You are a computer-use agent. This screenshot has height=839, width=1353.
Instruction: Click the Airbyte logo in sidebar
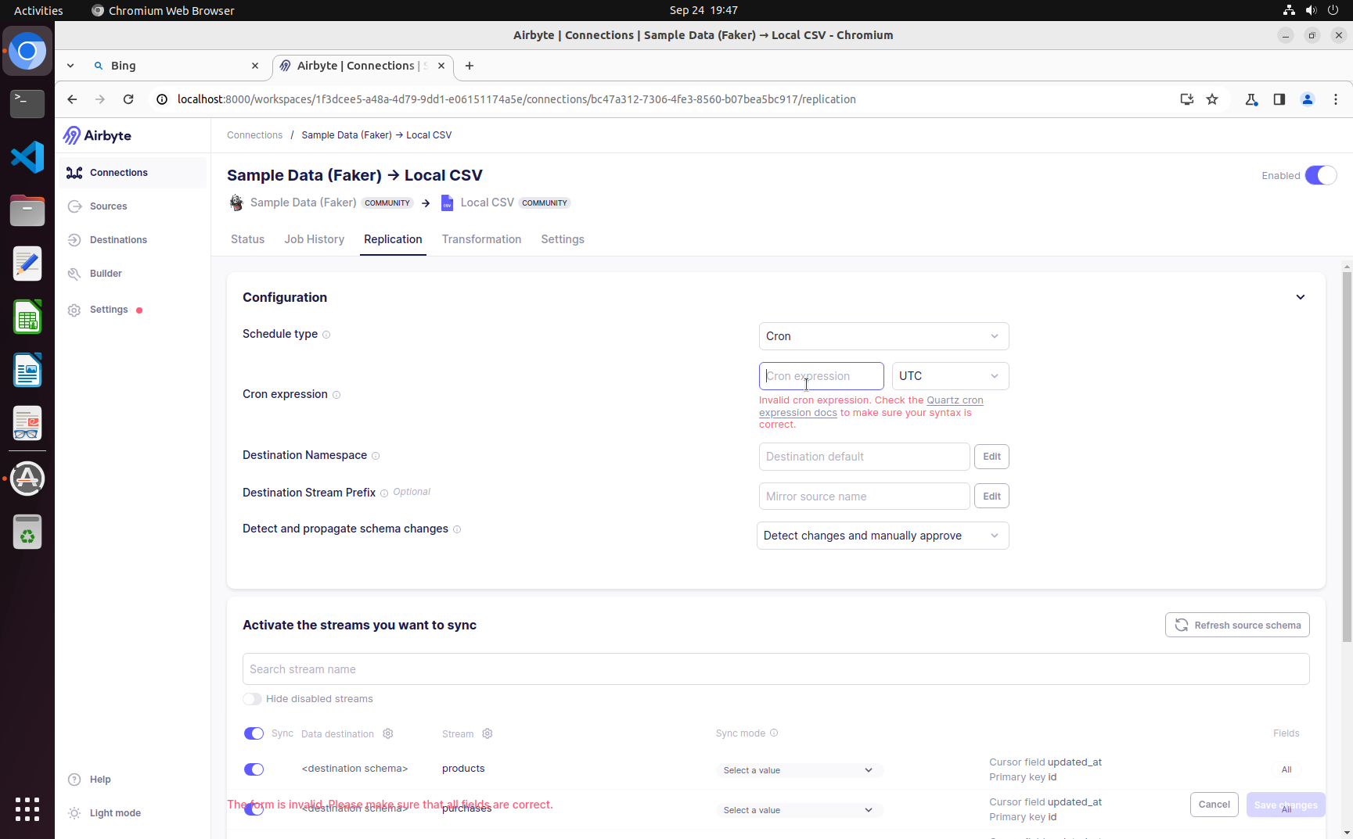[97, 135]
